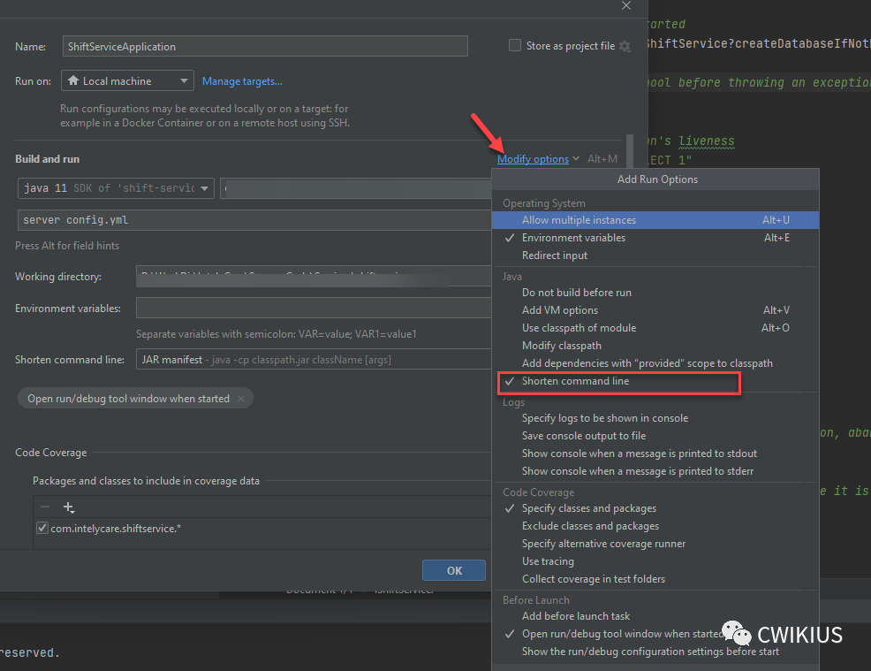871x671 pixels.
Task: Open the Manage targets link
Action: click(x=241, y=80)
